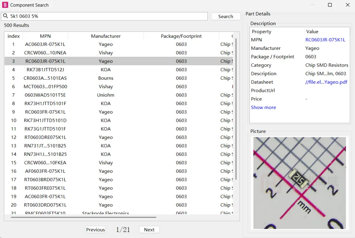Click the horizontal scrollbar under results table
355x238 pixels.
(x=83, y=217)
